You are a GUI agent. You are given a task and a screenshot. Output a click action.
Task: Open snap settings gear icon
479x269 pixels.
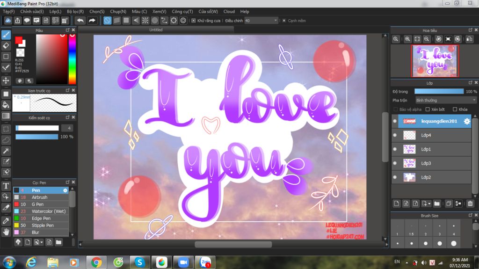[x=183, y=21]
